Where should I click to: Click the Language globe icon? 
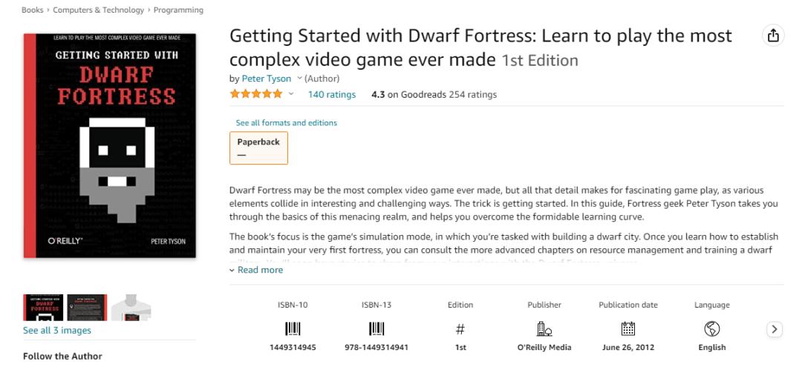click(712, 328)
